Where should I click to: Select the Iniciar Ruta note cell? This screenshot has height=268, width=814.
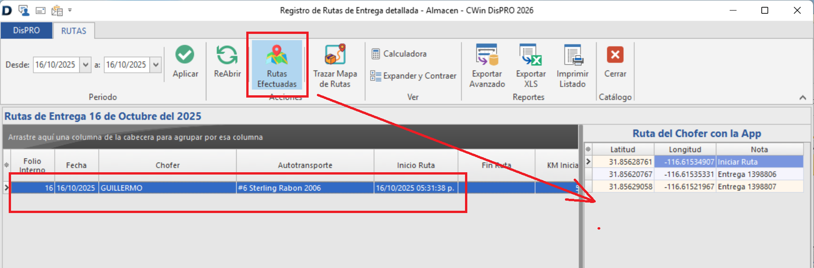point(759,162)
